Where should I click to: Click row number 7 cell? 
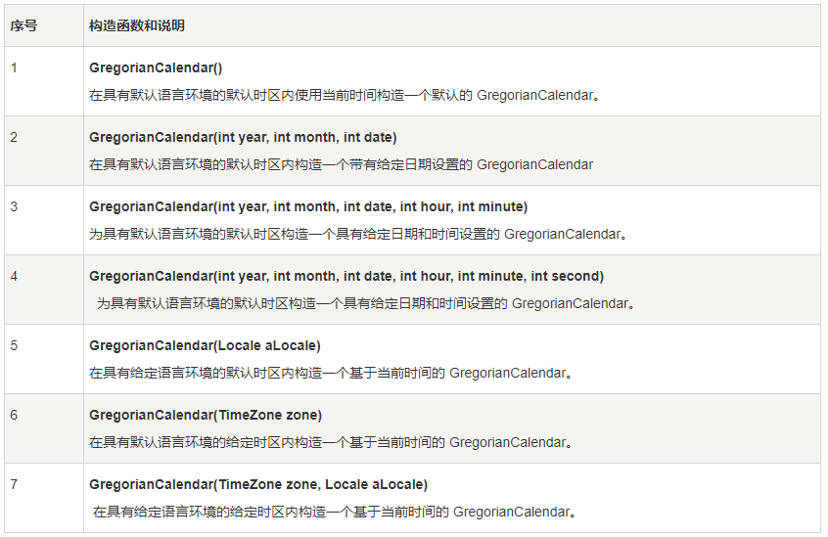coord(44,498)
